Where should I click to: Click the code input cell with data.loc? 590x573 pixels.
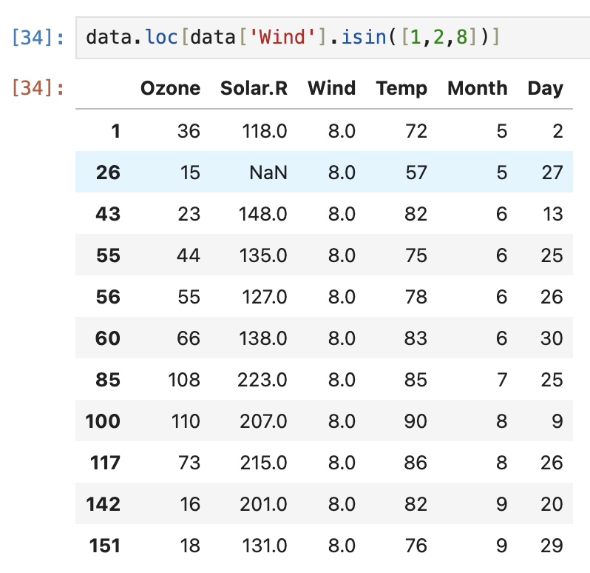(x=333, y=37)
